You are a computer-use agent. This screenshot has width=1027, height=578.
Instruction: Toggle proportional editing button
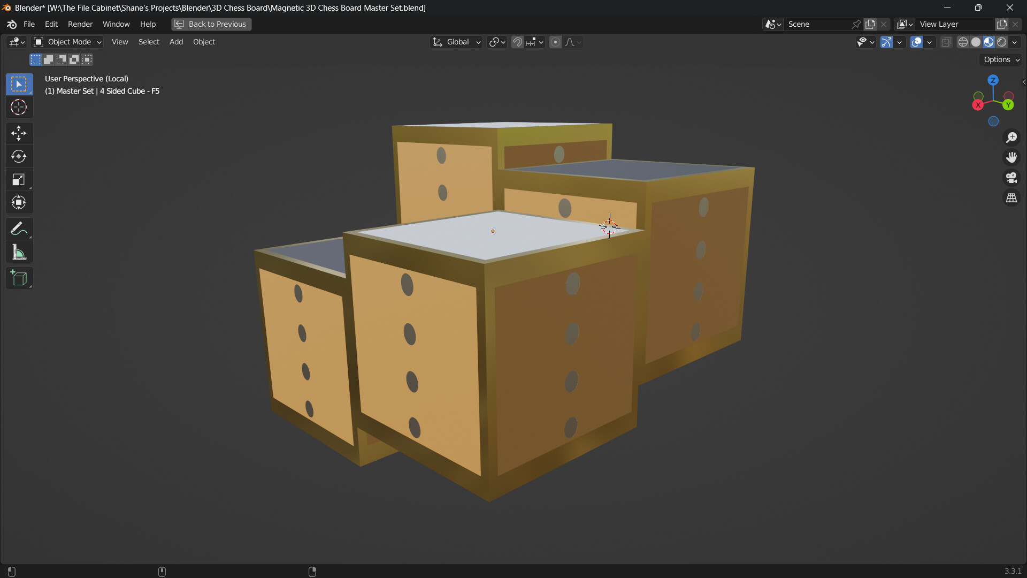click(x=555, y=42)
